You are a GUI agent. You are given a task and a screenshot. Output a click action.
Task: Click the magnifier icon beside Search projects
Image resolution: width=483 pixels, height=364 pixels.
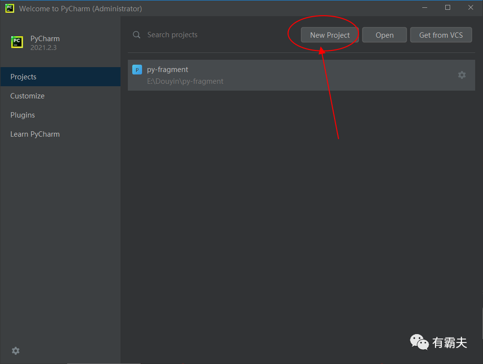pos(137,35)
